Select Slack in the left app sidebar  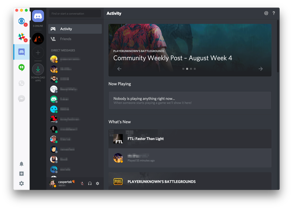tap(22, 36)
